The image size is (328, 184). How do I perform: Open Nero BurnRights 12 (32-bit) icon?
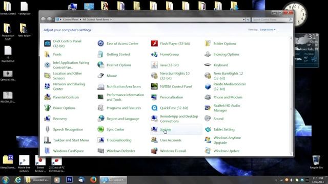pyautogui.click(x=208, y=76)
